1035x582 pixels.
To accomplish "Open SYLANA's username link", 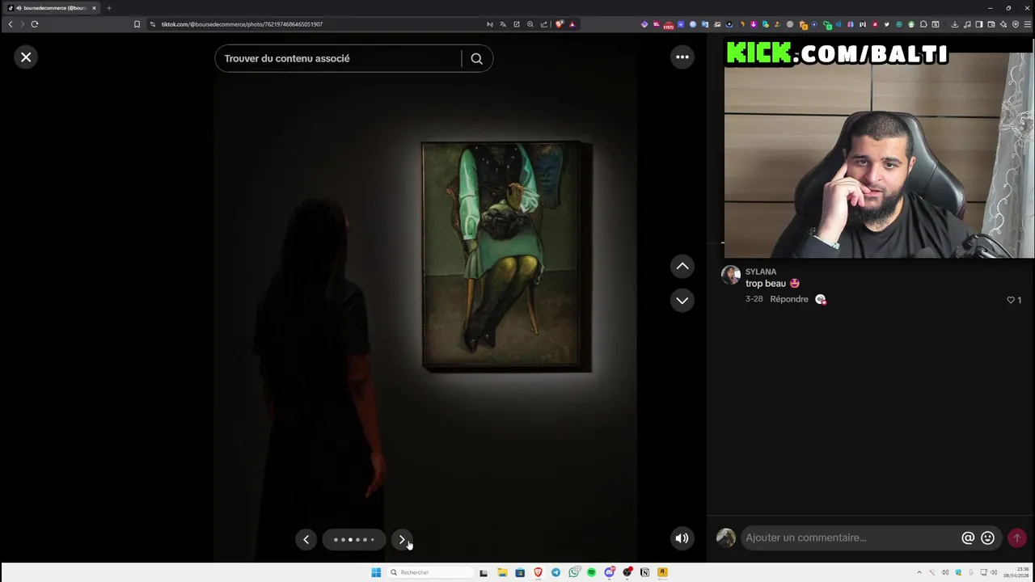I will pyautogui.click(x=761, y=272).
